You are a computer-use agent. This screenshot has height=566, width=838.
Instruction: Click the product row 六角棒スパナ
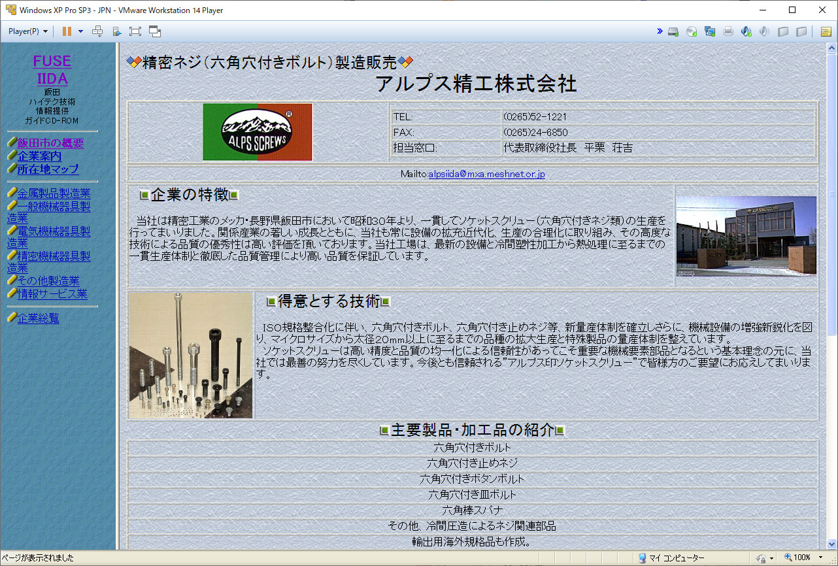(x=473, y=510)
